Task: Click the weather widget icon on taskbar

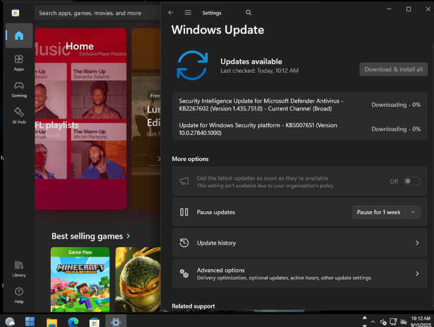Action: [10, 322]
